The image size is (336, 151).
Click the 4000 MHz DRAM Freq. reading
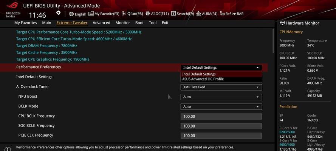point(314,83)
